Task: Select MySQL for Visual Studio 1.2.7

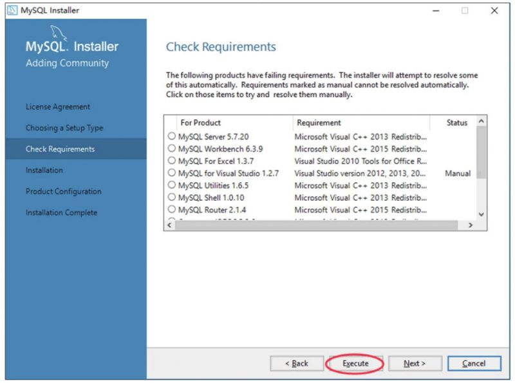Action: point(172,174)
